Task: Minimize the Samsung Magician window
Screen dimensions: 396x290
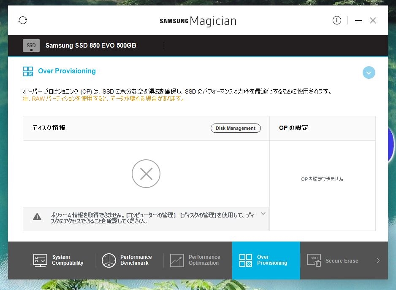Action: pos(358,20)
